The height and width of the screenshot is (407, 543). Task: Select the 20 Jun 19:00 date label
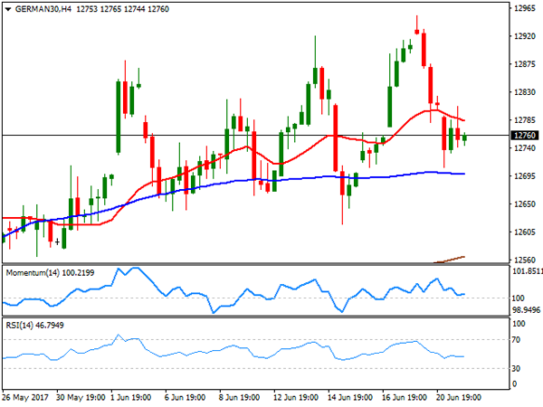coord(459,397)
